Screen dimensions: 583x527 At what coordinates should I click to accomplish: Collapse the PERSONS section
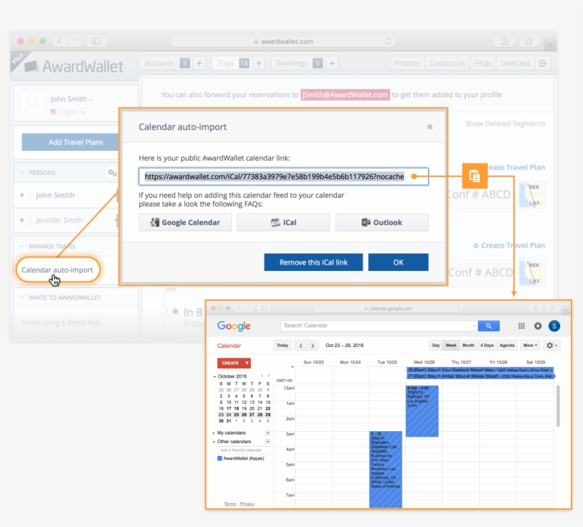[x=21, y=173]
